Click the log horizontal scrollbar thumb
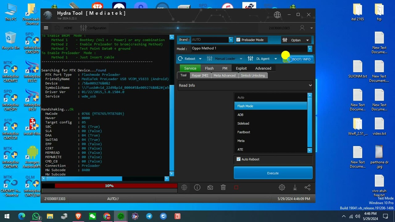This screenshot has height=222, width=395. [84, 179]
